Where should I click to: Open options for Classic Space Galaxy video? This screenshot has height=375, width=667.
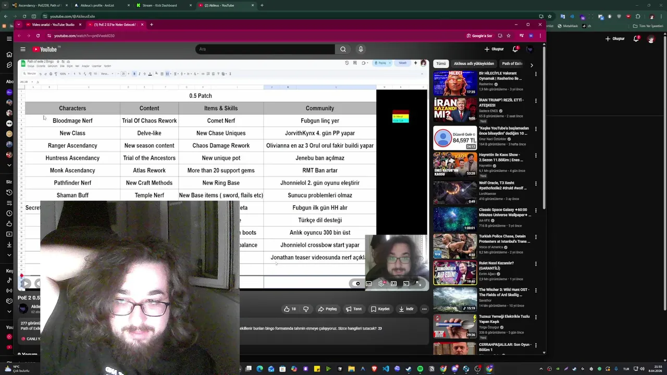(536, 211)
